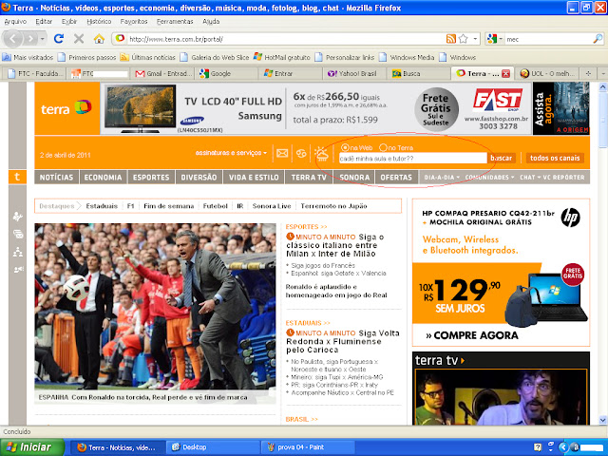Open navigation history dropdown arrow

(x=42, y=39)
